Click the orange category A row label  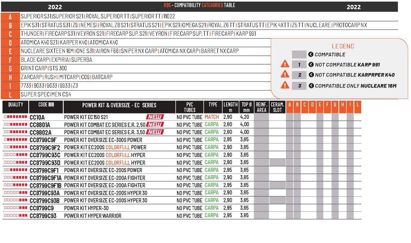pos(10,16)
